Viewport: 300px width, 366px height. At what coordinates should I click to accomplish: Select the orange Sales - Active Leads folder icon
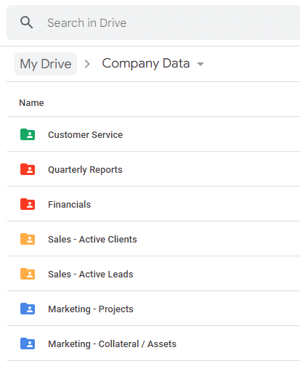(x=28, y=274)
